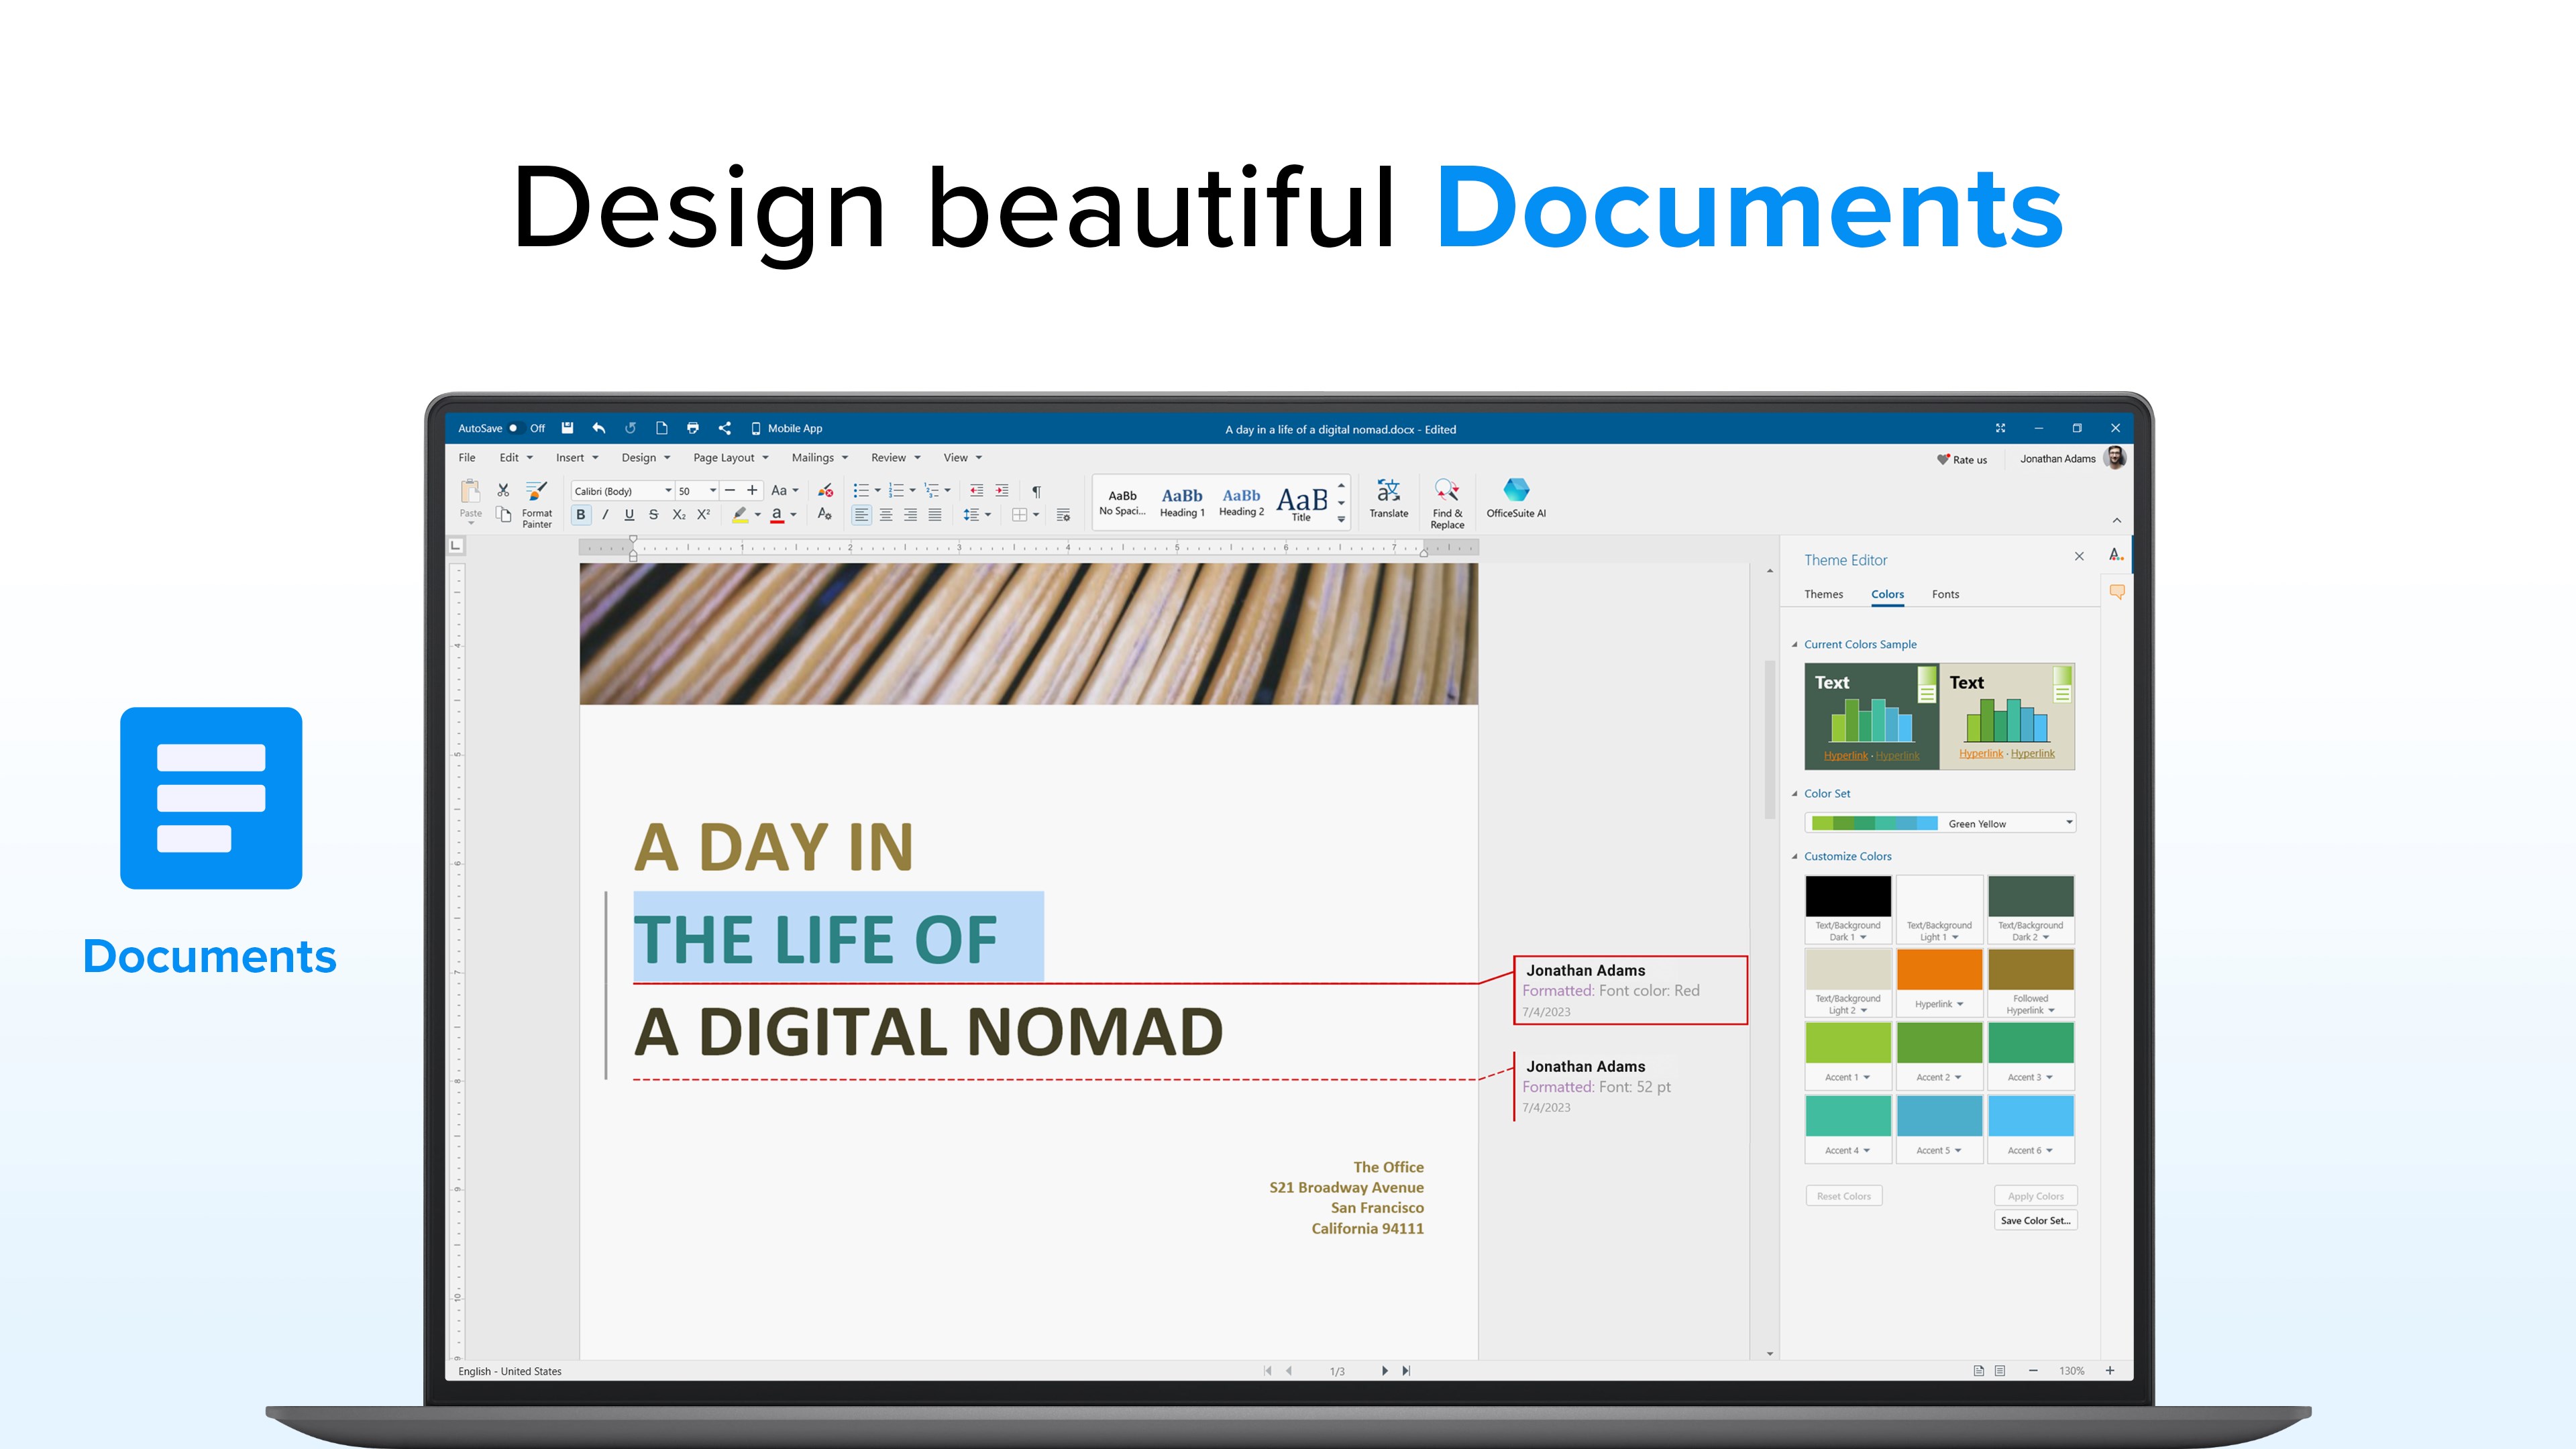Screen dimensions: 2576x1449
Task: Apply strikethrough formatting
Action: (653, 514)
